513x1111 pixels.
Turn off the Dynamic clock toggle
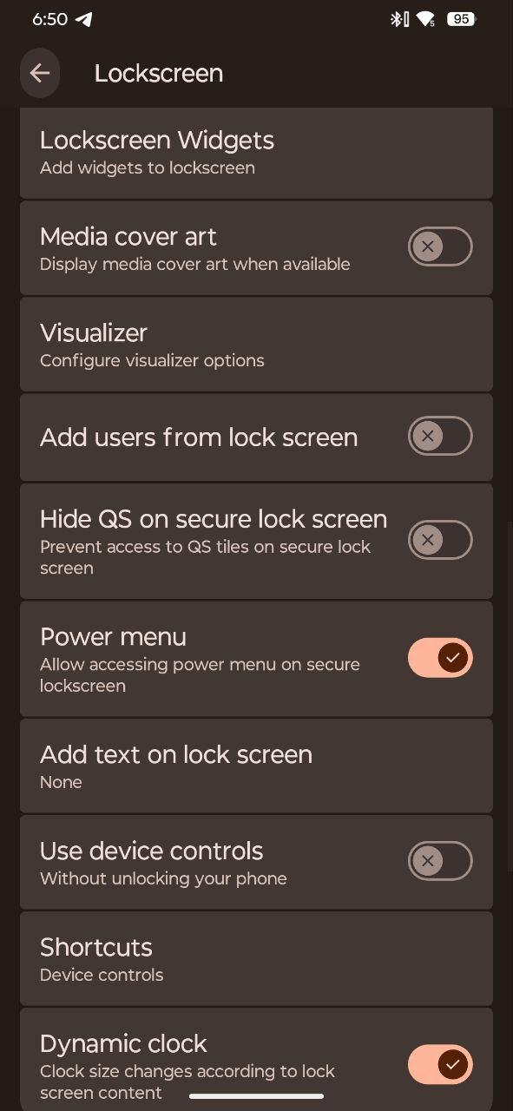point(440,1064)
